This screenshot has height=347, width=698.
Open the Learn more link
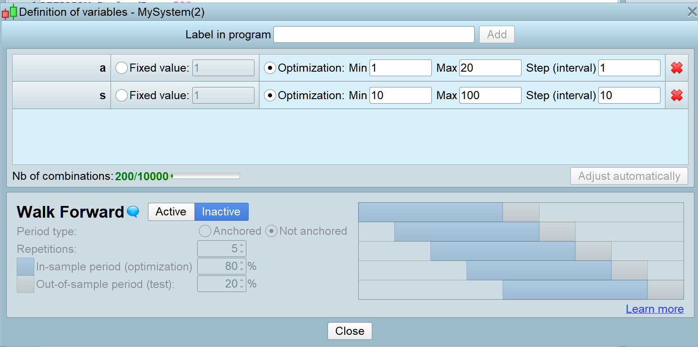pos(654,309)
